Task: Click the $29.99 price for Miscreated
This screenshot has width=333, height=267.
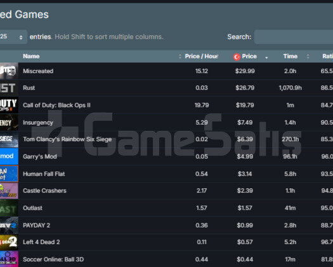Action: 245,71
